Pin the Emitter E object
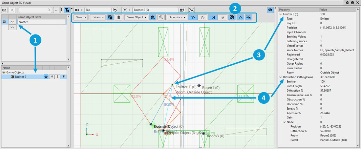Screen dimensions: 361x149 [64, 77]
